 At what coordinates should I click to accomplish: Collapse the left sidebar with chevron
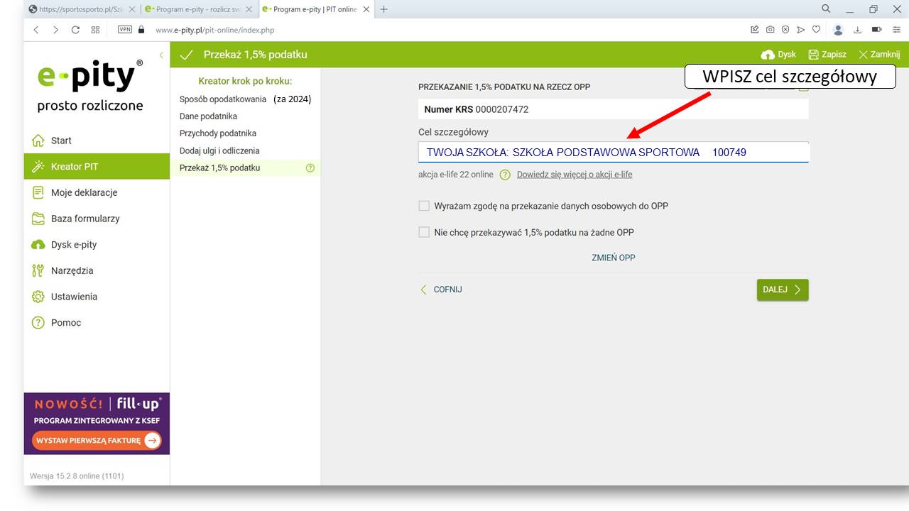[x=161, y=55]
